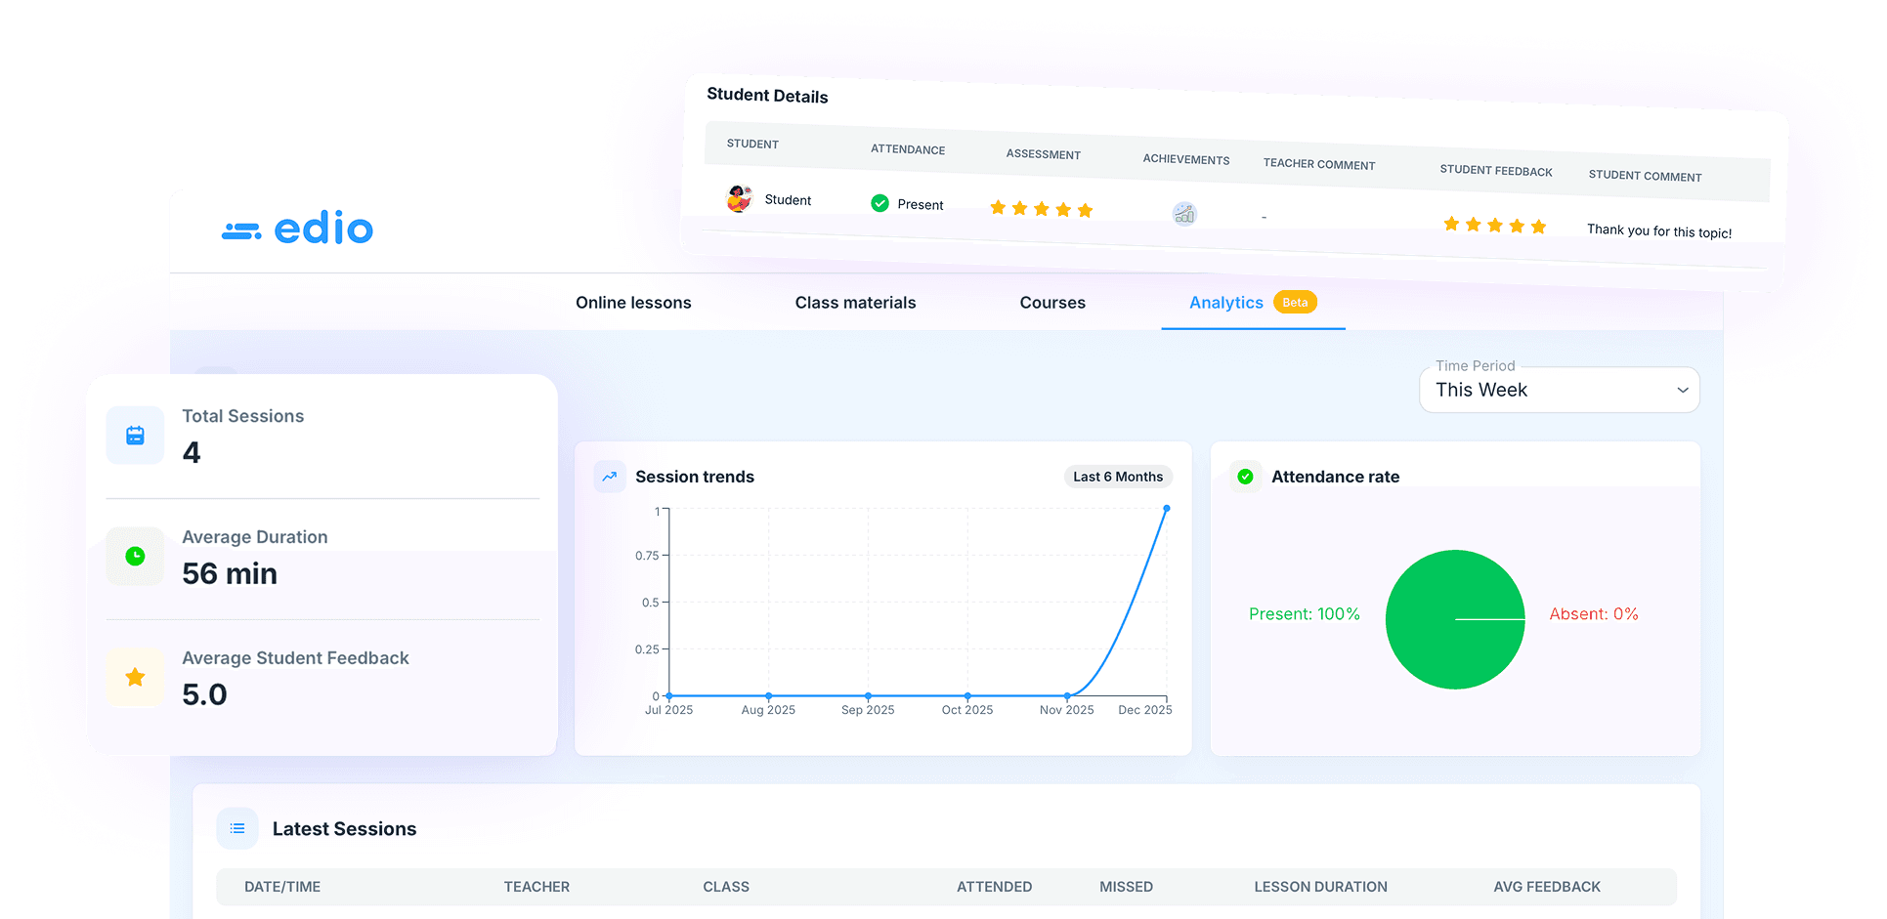Click the Aug 2025 data point
Viewport: 1887px width, 919px height.
coord(768,696)
